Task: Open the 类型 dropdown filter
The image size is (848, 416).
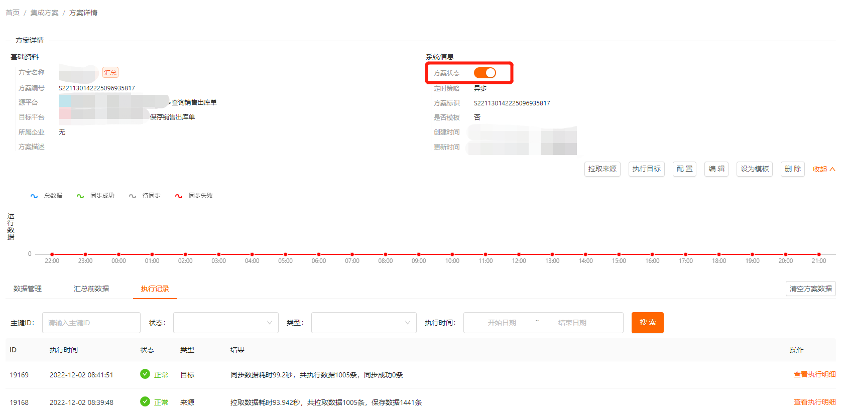Action: tap(364, 323)
